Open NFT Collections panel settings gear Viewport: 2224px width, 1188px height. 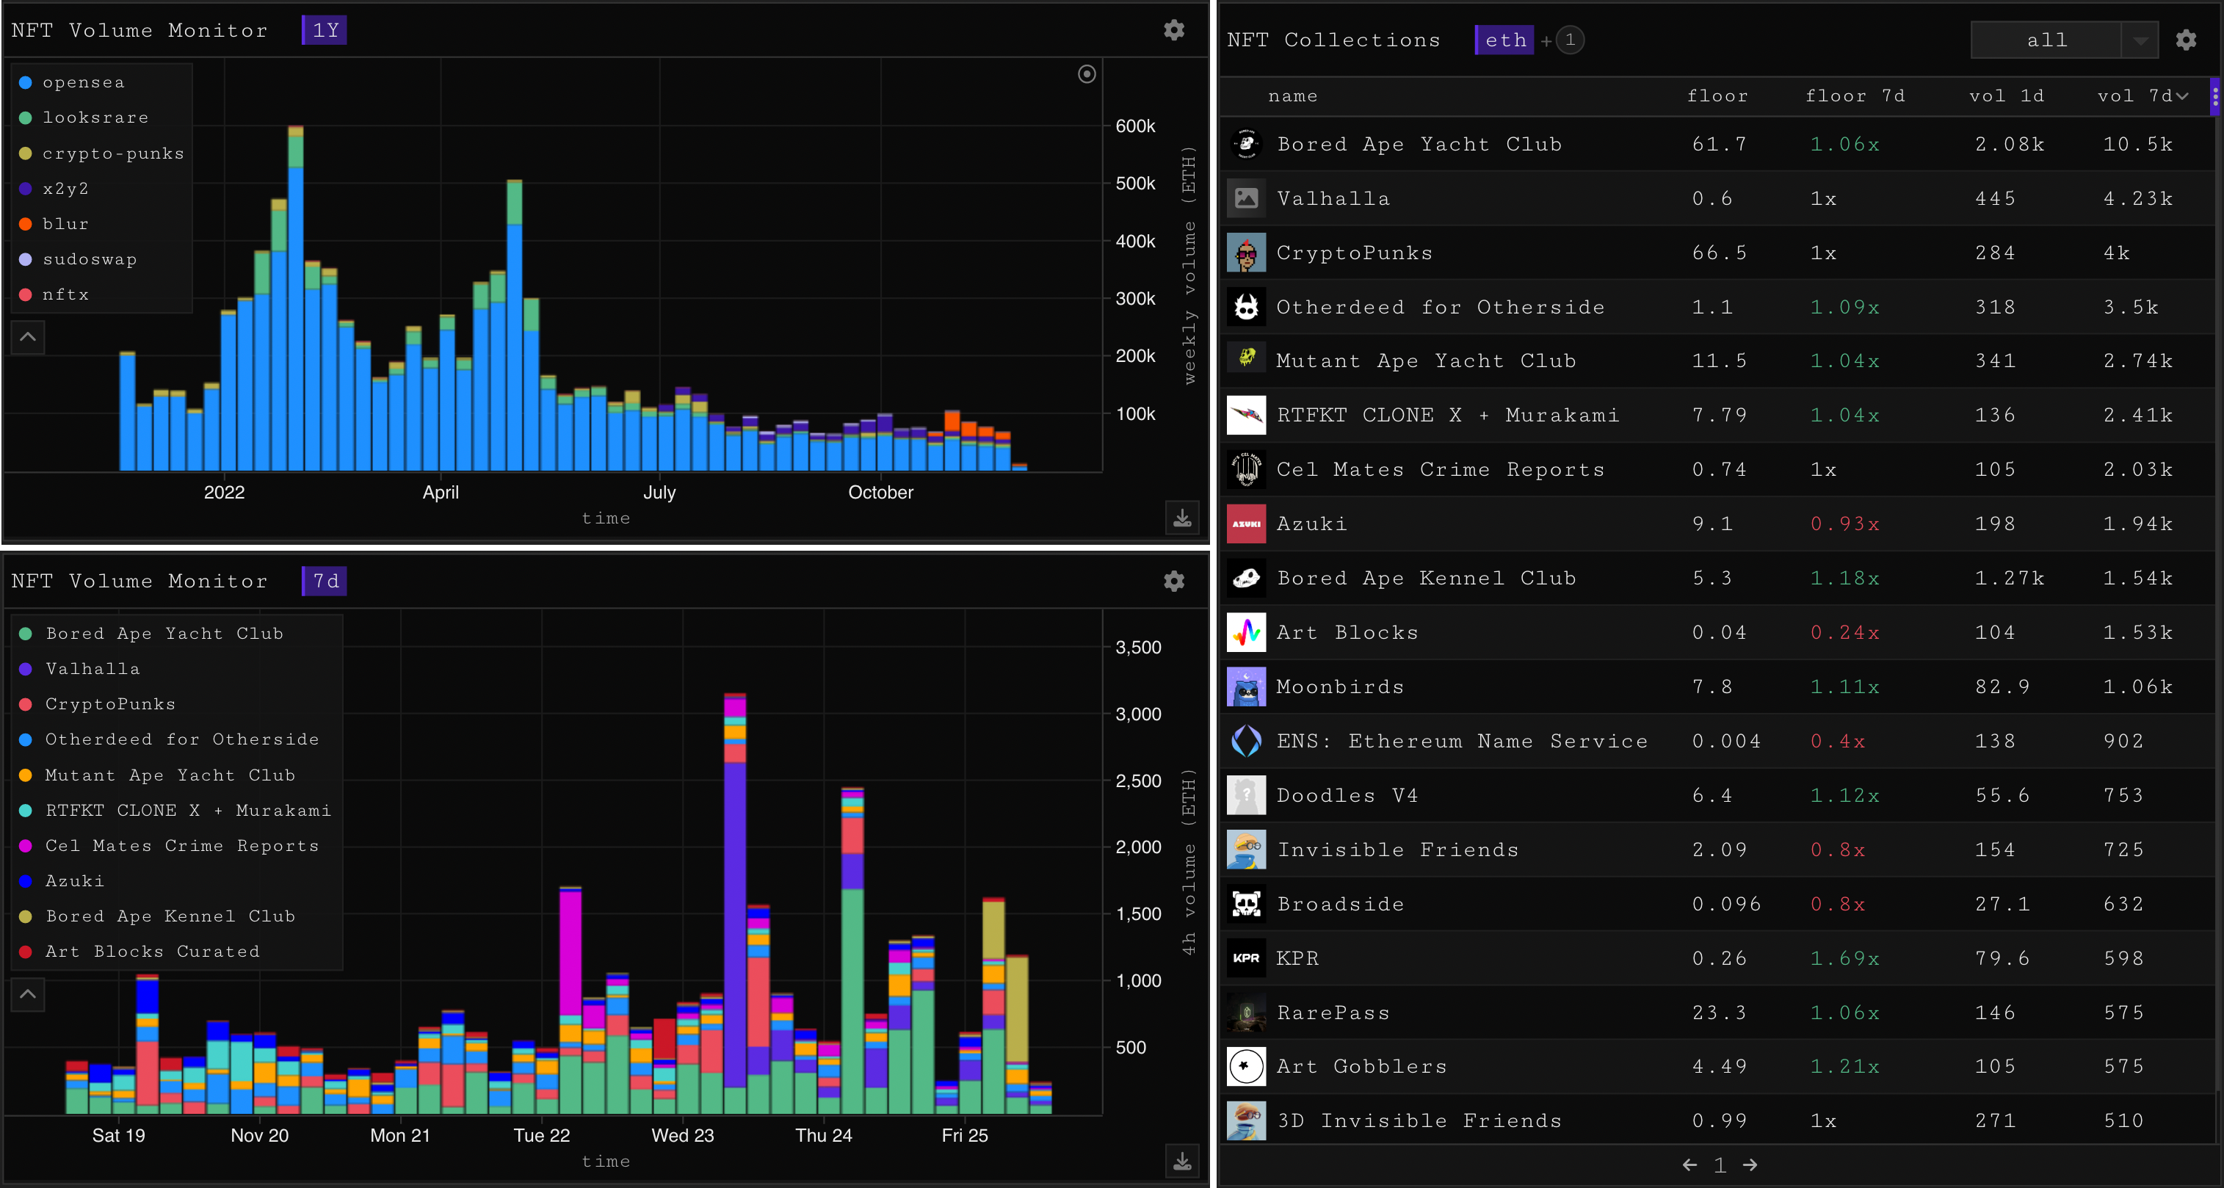tap(2185, 40)
